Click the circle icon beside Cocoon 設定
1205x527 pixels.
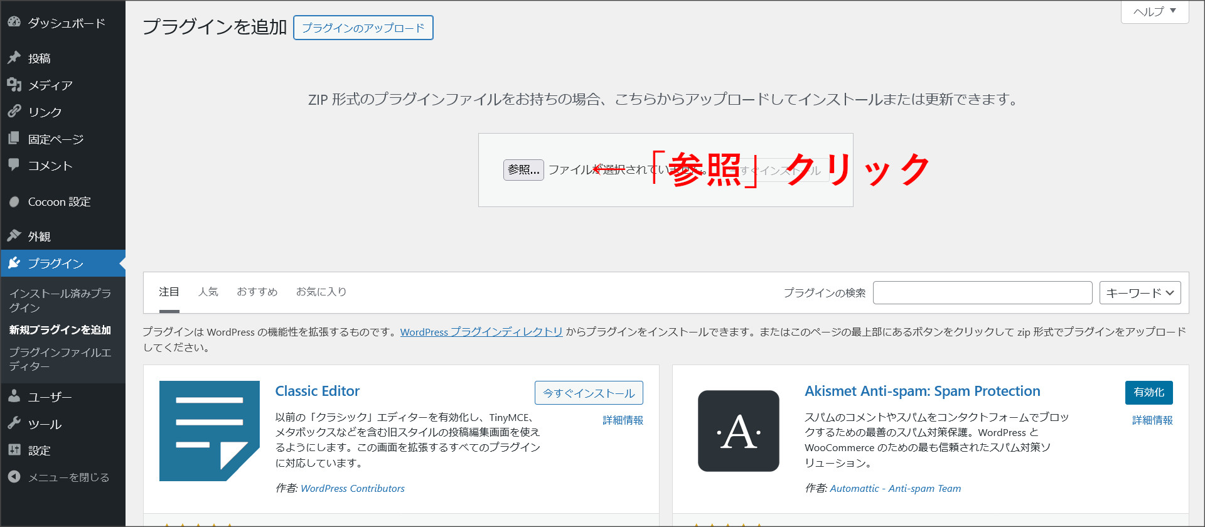point(14,201)
